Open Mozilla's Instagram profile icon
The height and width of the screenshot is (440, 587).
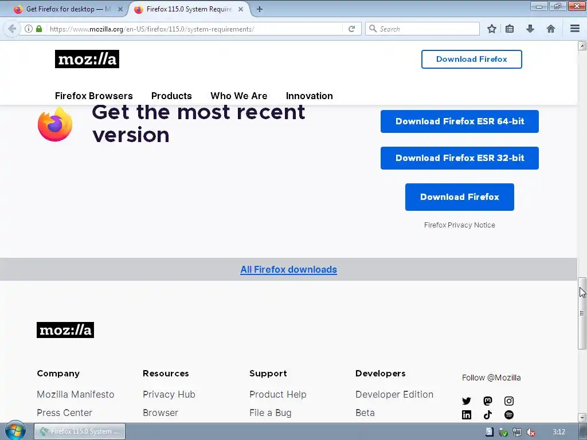coord(509,401)
